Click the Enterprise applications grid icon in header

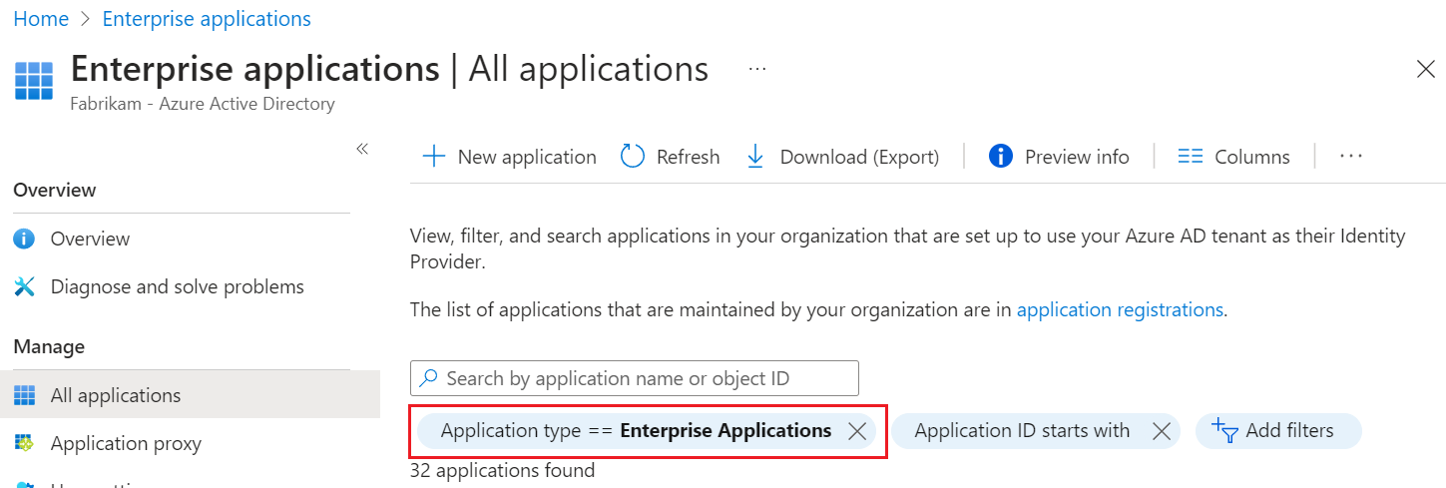coord(34,80)
